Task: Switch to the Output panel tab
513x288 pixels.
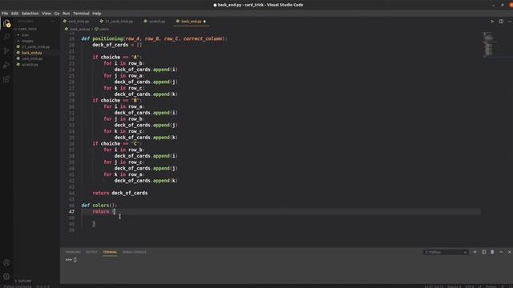Action: [91, 252]
